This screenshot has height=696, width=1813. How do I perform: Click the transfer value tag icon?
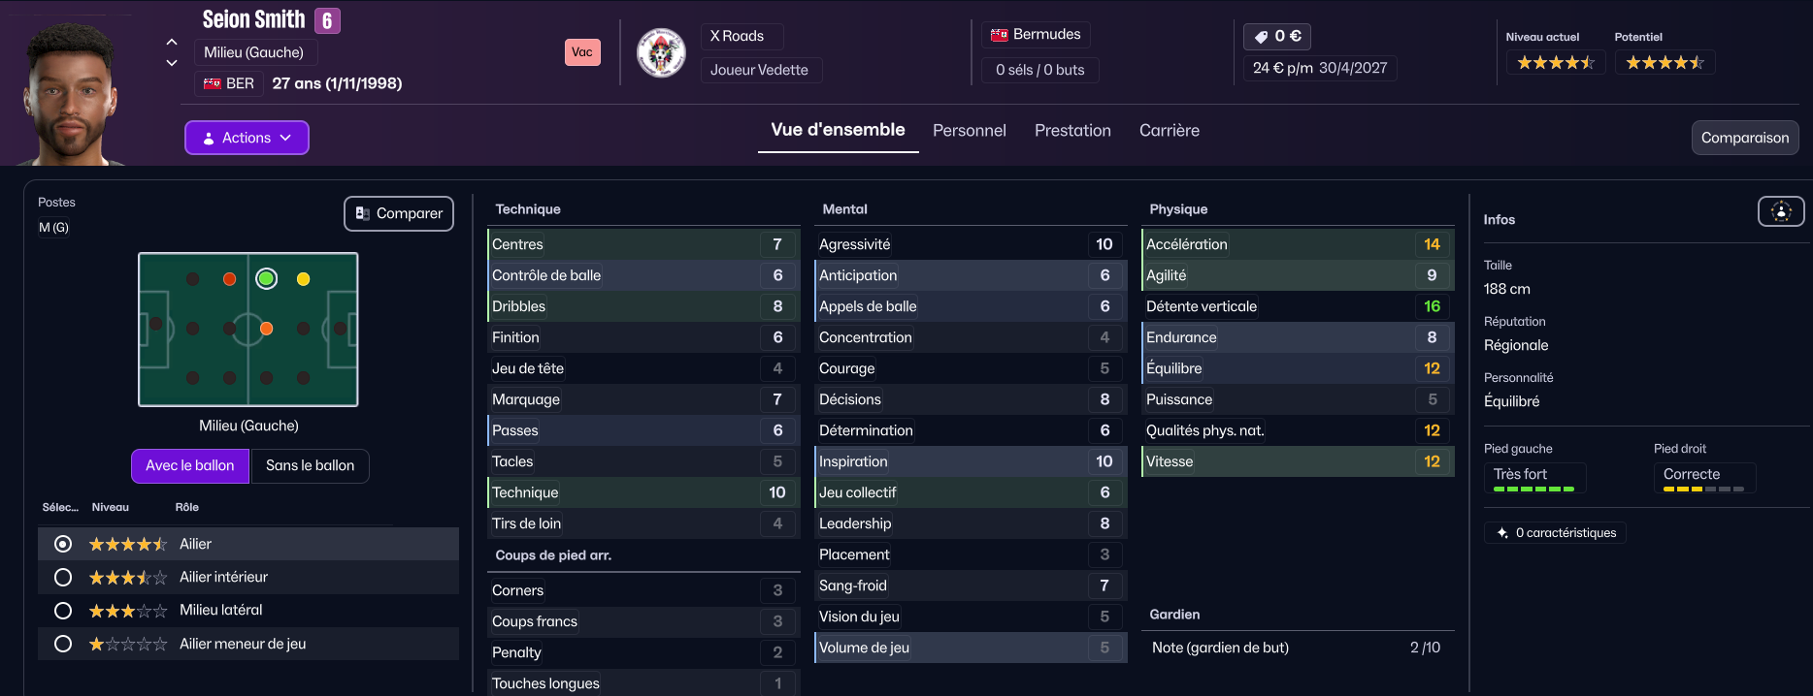(x=1261, y=37)
